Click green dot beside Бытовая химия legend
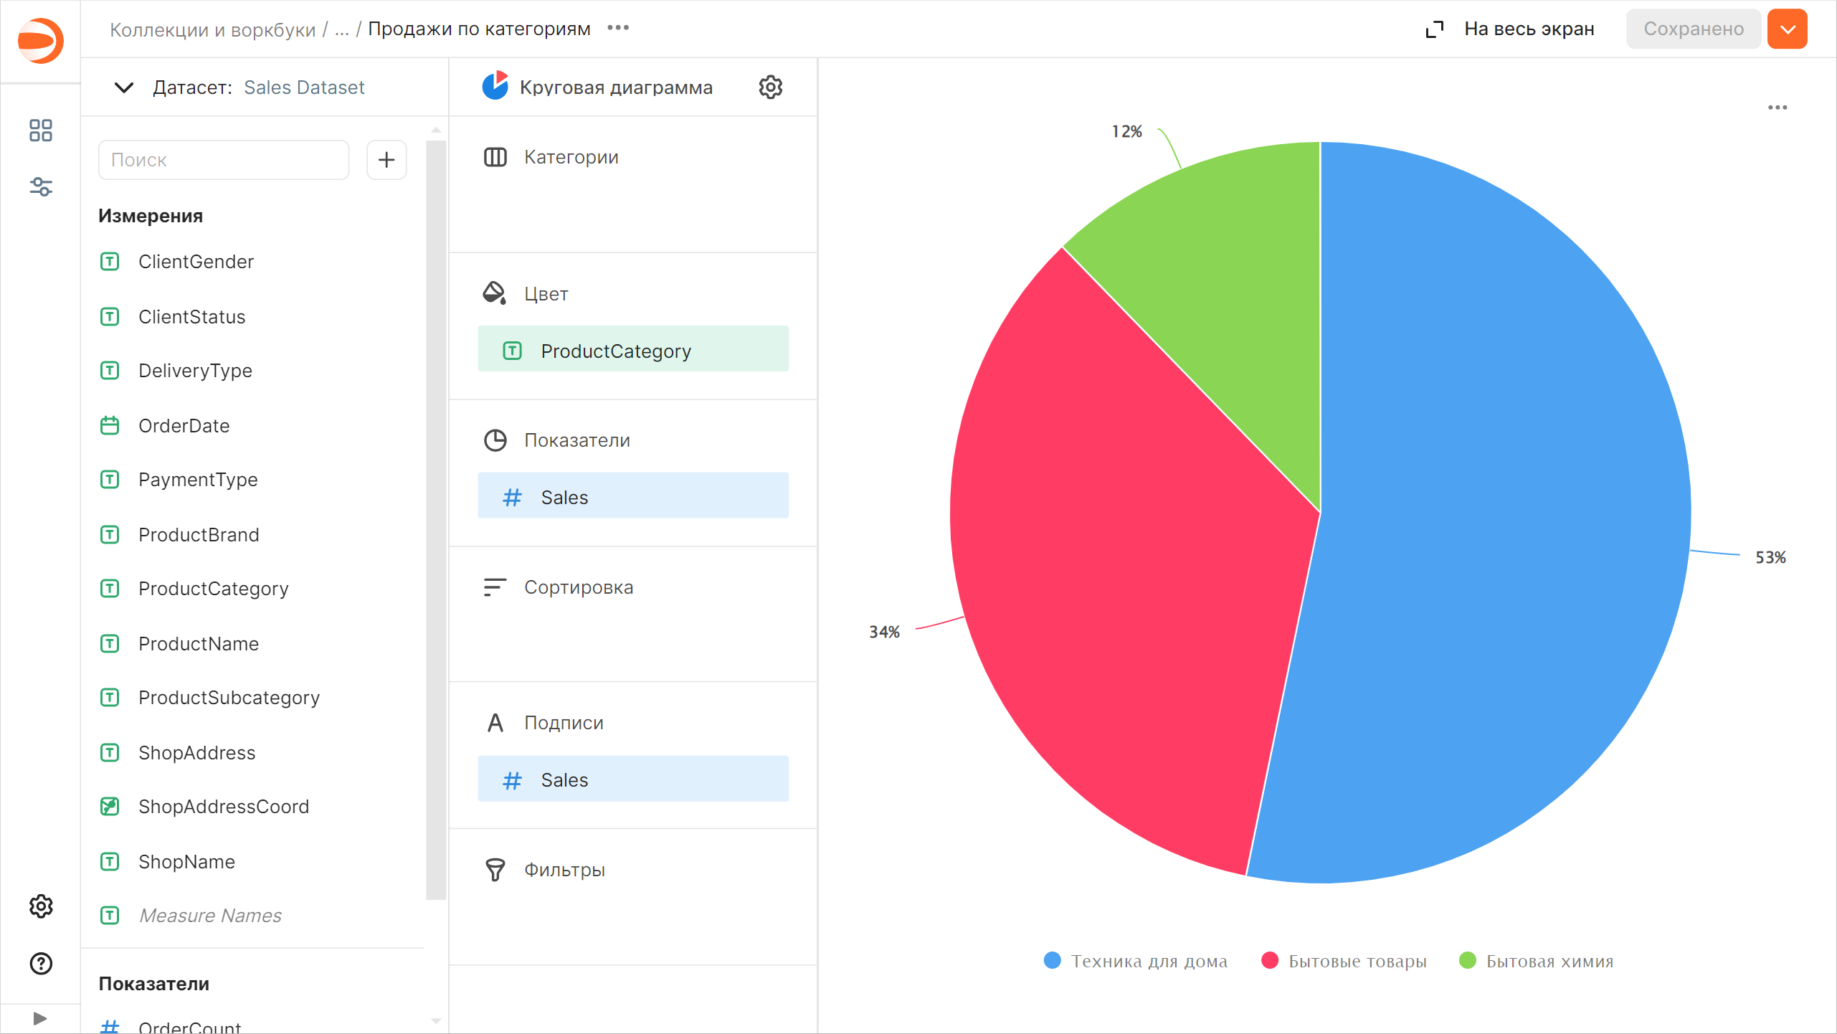This screenshot has height=1034, width=1837. click(x=1468, y=961)
